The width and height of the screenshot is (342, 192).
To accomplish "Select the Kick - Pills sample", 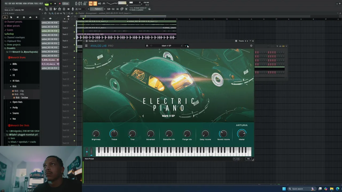I will [19, 94].
